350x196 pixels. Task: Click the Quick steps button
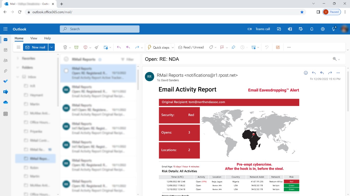[159, 47]
